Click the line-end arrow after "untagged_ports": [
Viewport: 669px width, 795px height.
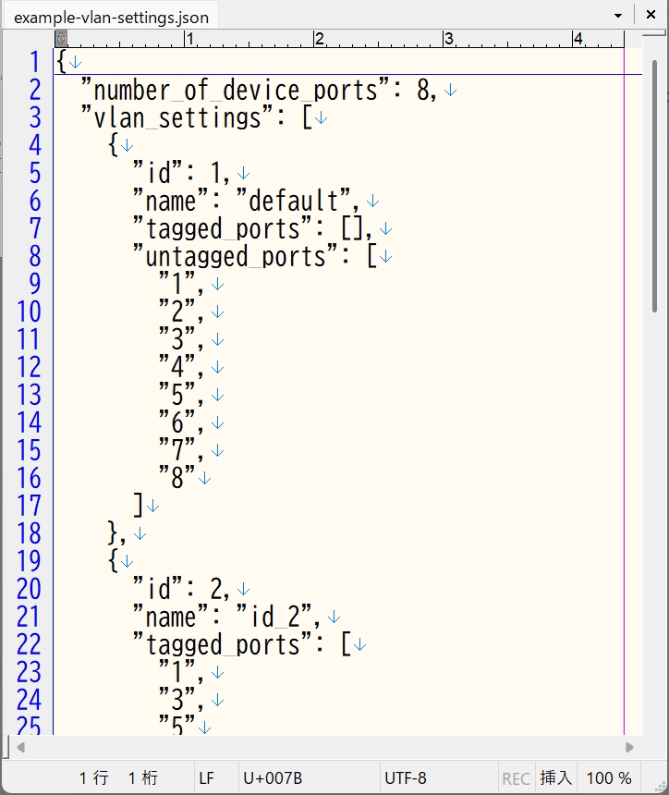(x=385, y=257)
